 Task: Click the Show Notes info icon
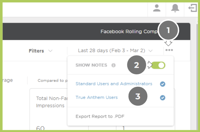click(113, 65)
